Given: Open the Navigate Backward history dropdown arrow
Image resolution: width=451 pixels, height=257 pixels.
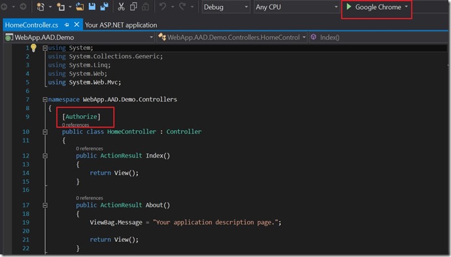Looking at the screenshot, I should point(14,7).
